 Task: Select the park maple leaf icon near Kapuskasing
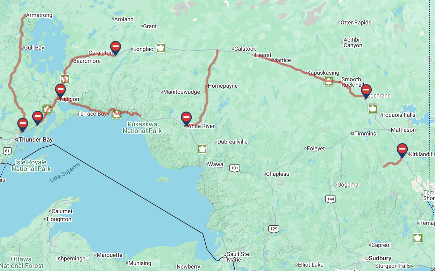tap(329, 82)
